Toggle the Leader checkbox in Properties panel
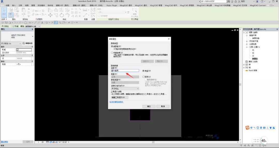The height and width of the screenshot is (148, 279). pos(17,50)
